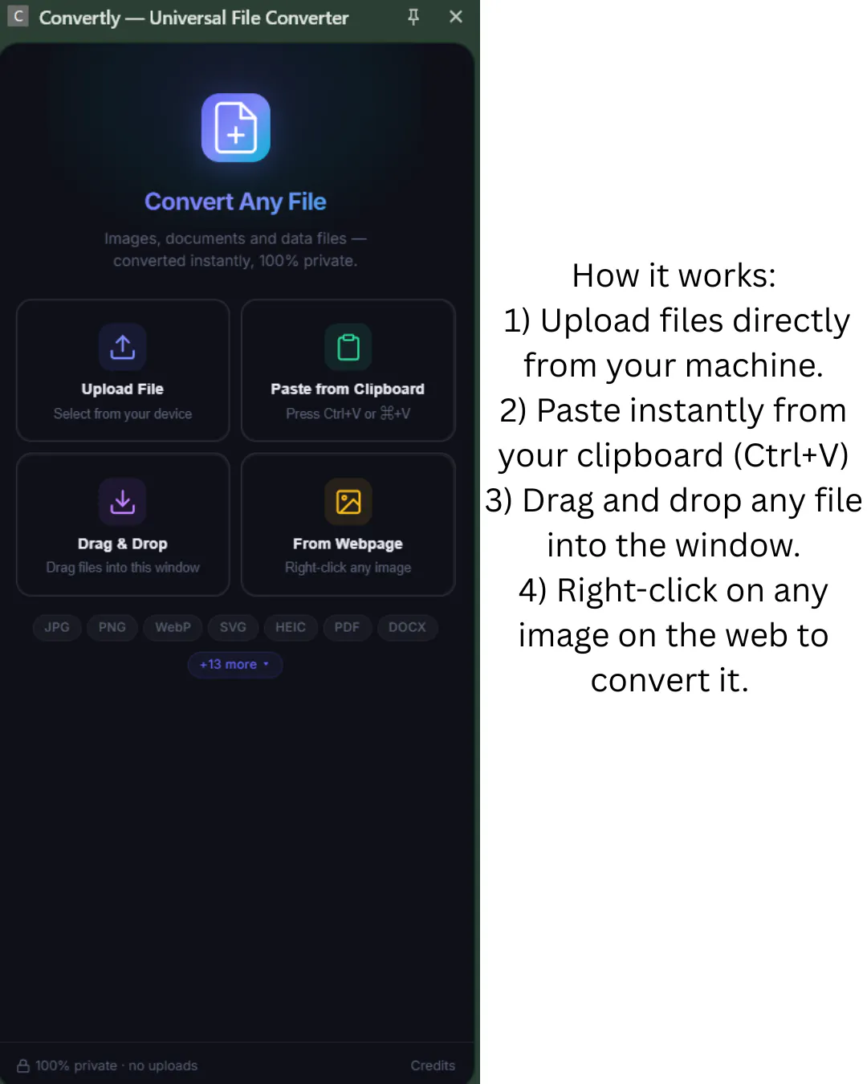Click the yellow image icon for From Webpage

[348, 502]
